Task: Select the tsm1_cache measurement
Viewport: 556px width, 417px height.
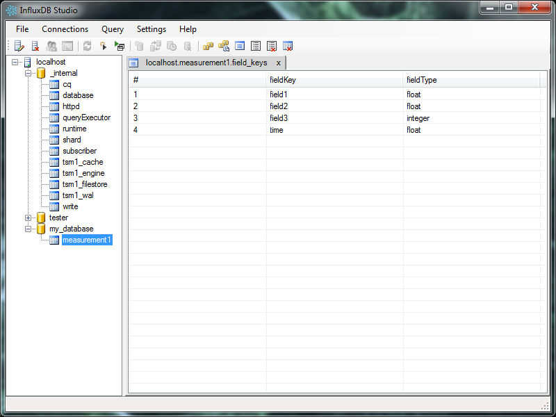Action: (x=83, y=162)
